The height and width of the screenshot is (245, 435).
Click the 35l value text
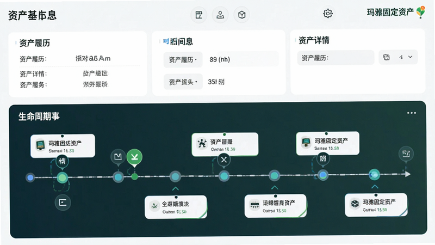(216, 82)
